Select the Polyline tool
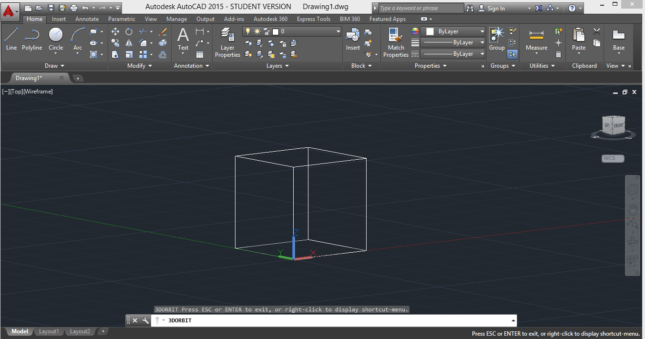Viewport: 645px width, 339px height. [x=32, y=39]
